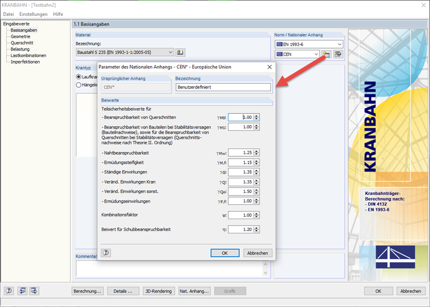Click the γF,f fatigue actions field
430x307 pixels.
click(x=241, y=201)
